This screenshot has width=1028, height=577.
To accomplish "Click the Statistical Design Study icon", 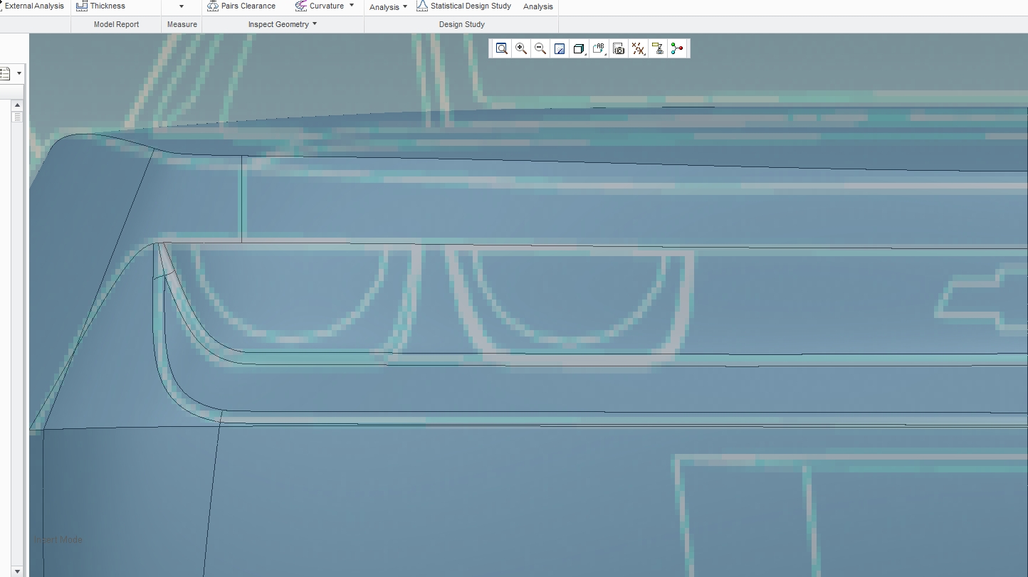I will (422, 6).
